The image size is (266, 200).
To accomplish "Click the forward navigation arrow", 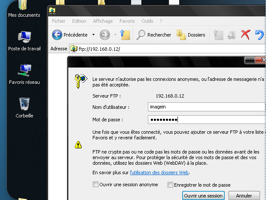I will point(105,35).
